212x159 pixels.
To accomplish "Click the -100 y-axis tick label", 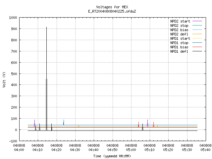I will pos(13,141).
